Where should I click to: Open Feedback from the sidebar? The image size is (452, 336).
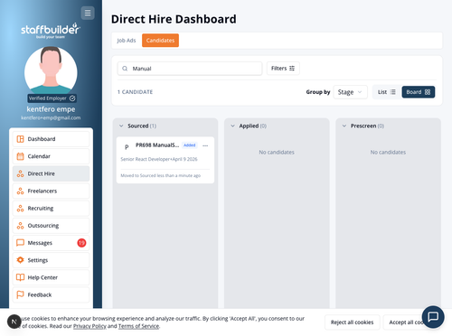pos(51,294)
